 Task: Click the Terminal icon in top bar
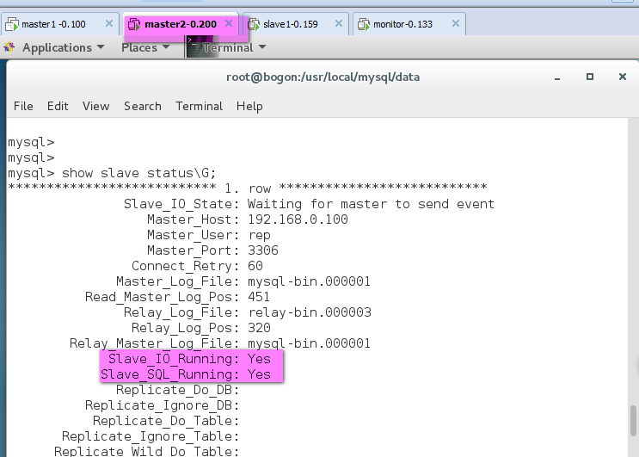tap(202, 46)
